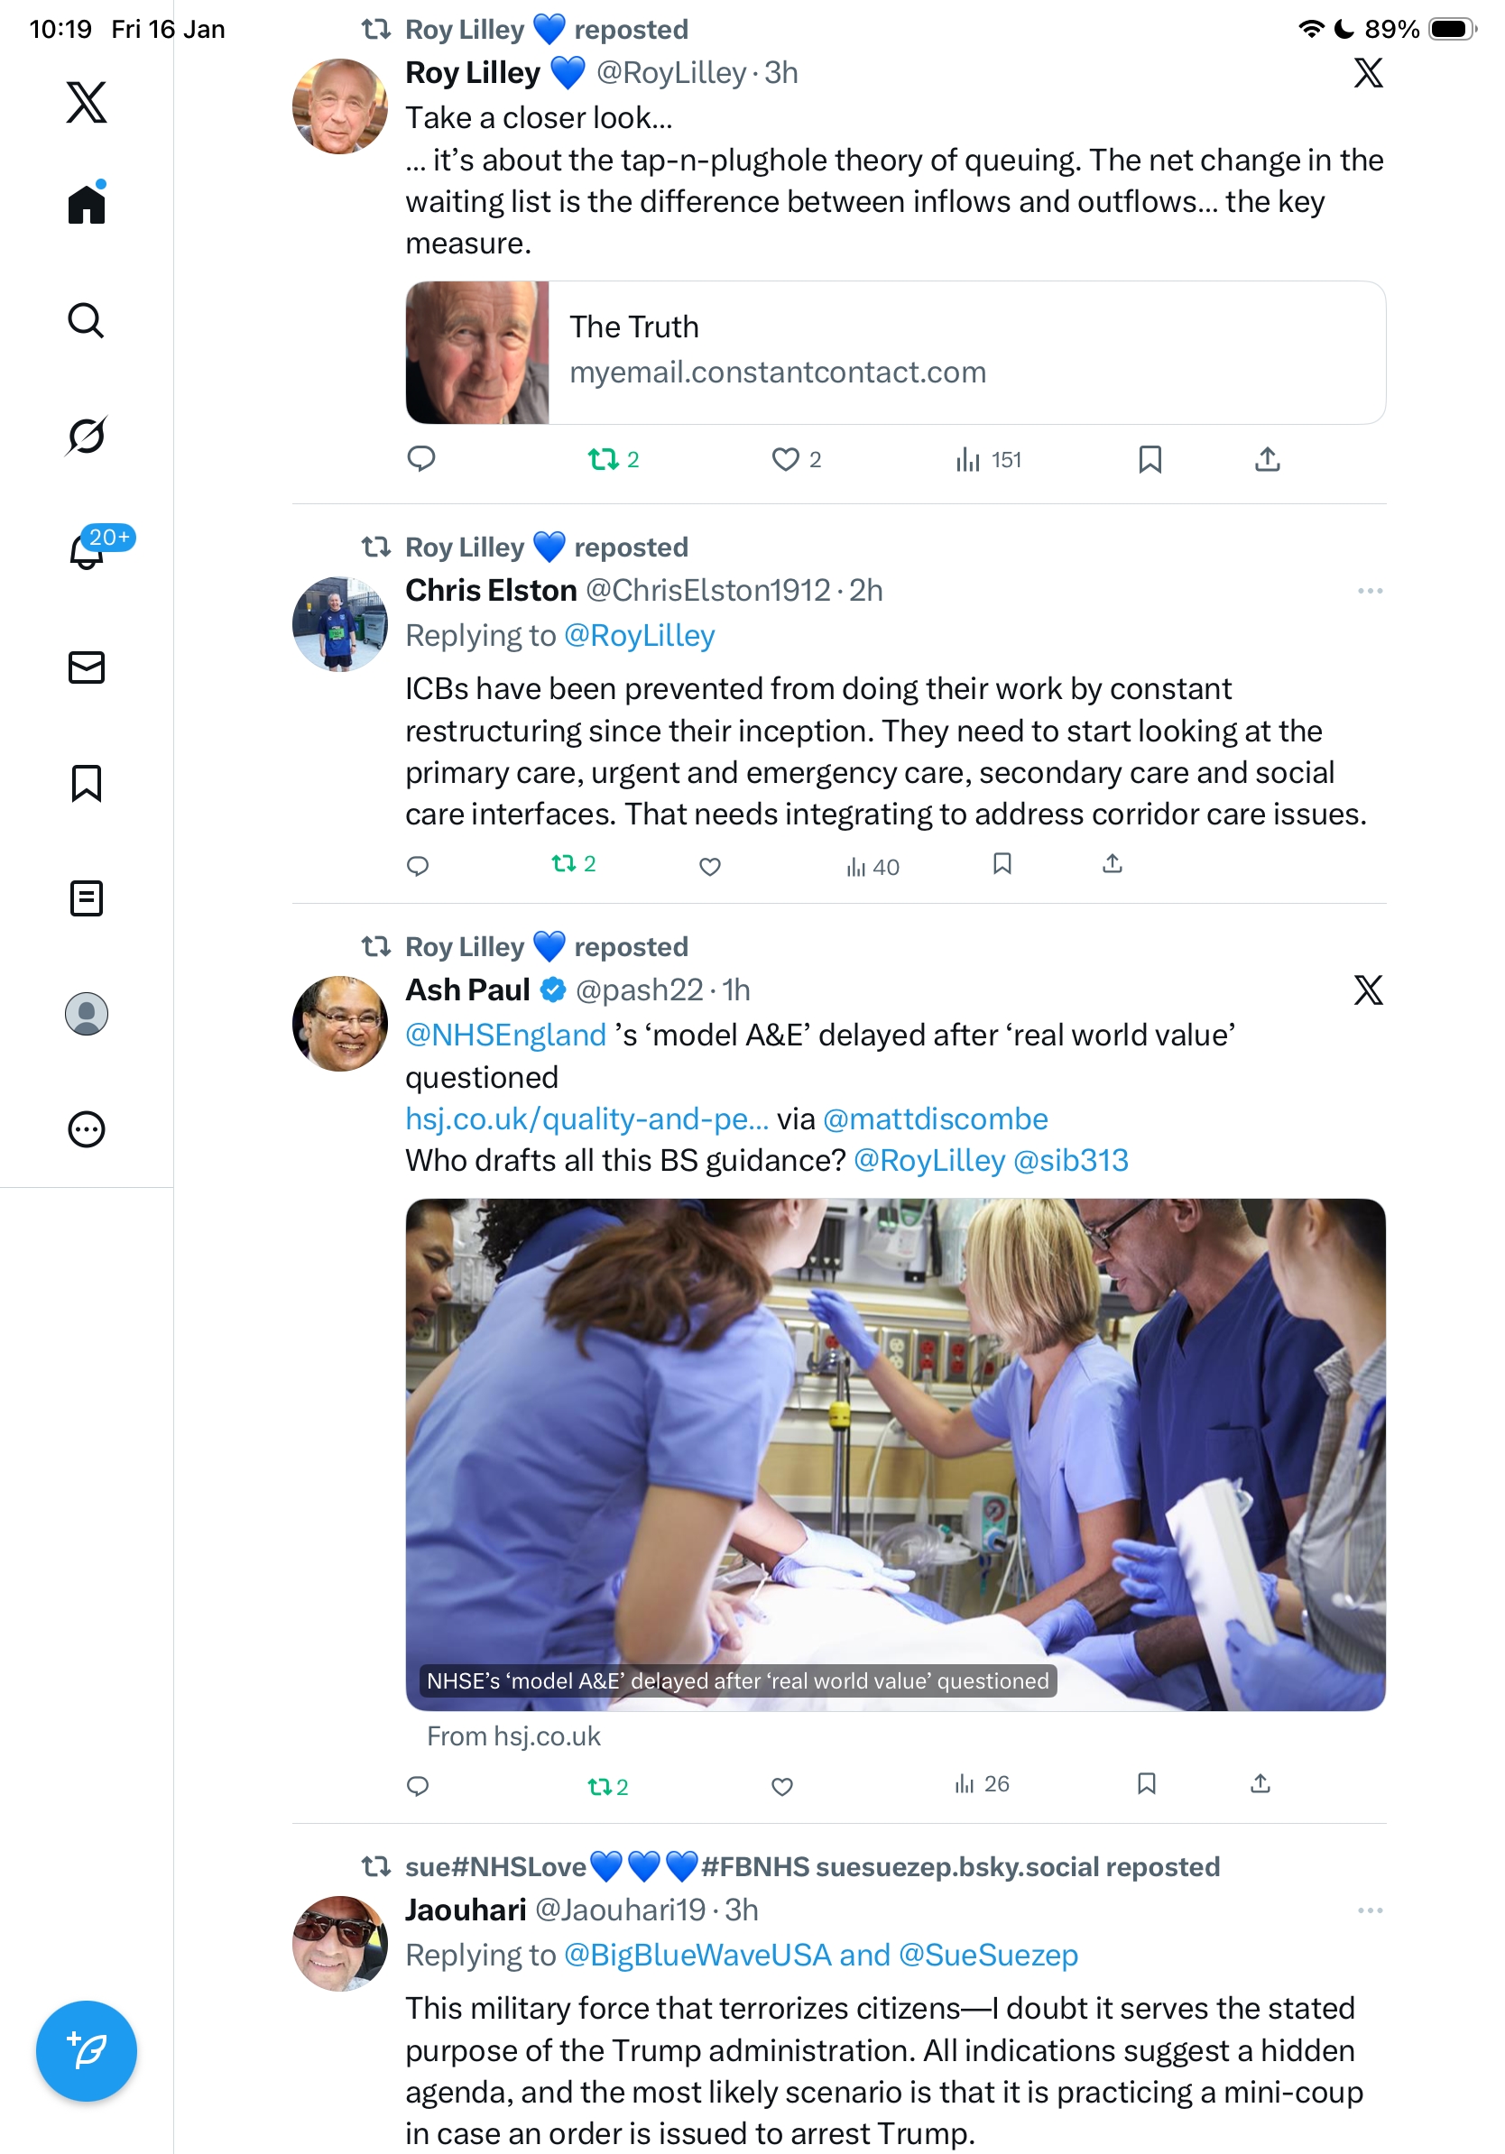Open Bookmarks from the sidebar
This screenshot has width=1505, height=2154.
(87, 782)
